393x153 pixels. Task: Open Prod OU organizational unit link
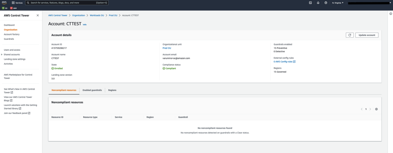tap(167, 48)
